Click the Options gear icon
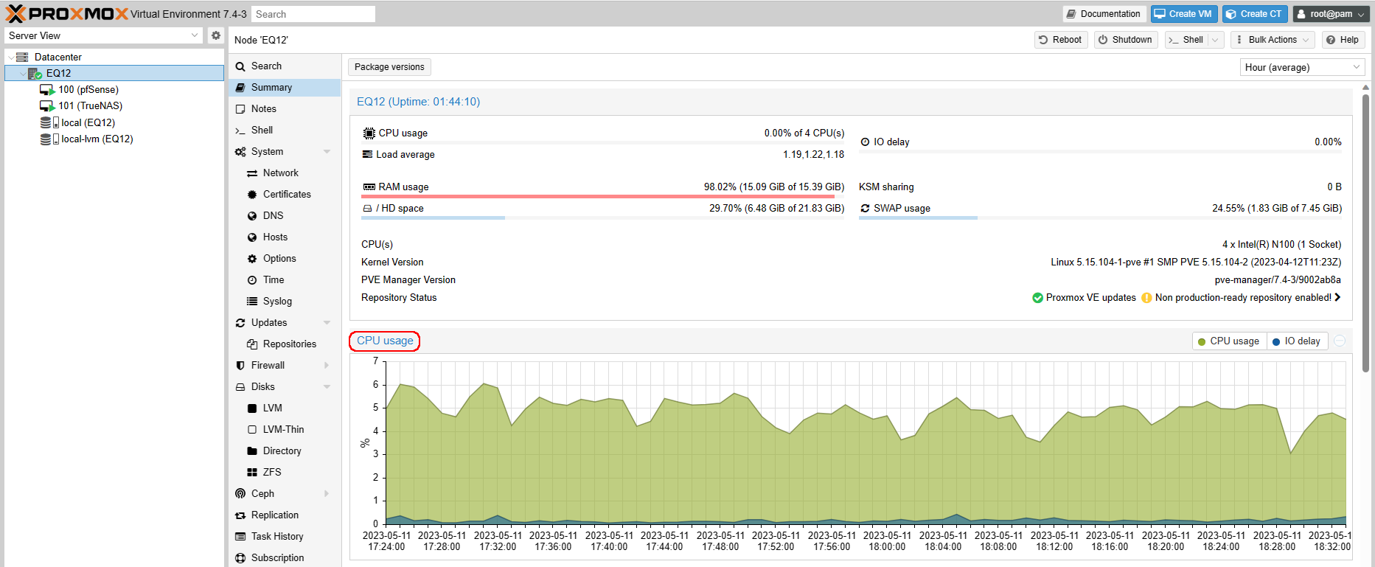This screenshot has width=1375, height=567. click(x=252, y=259)
